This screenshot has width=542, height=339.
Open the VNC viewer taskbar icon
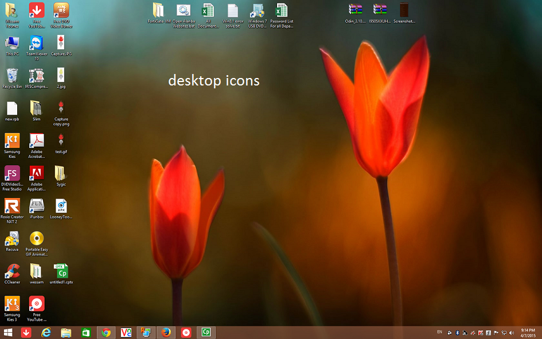126,333
